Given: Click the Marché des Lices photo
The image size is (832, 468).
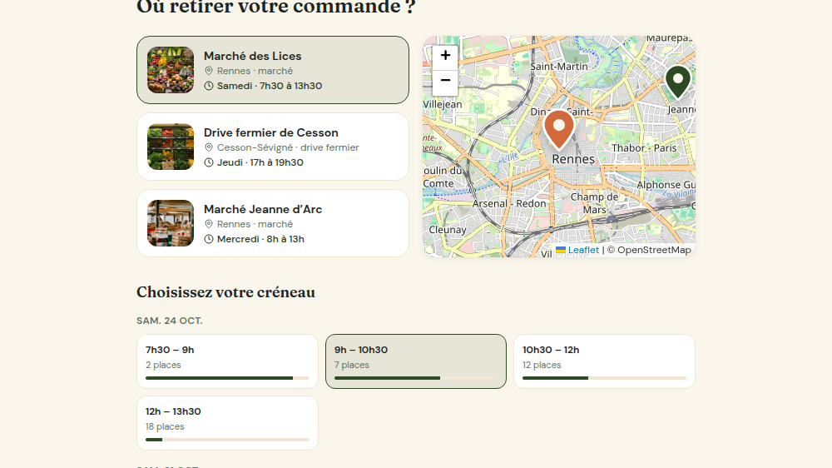Looking at the screenshot, I should [x=171, y=70].
